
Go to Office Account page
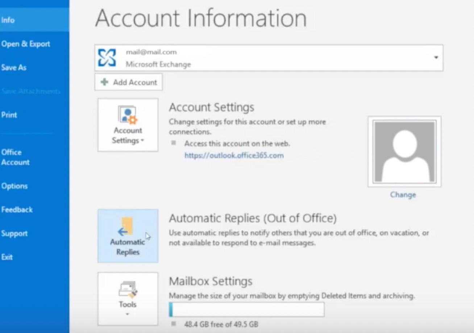15,157
